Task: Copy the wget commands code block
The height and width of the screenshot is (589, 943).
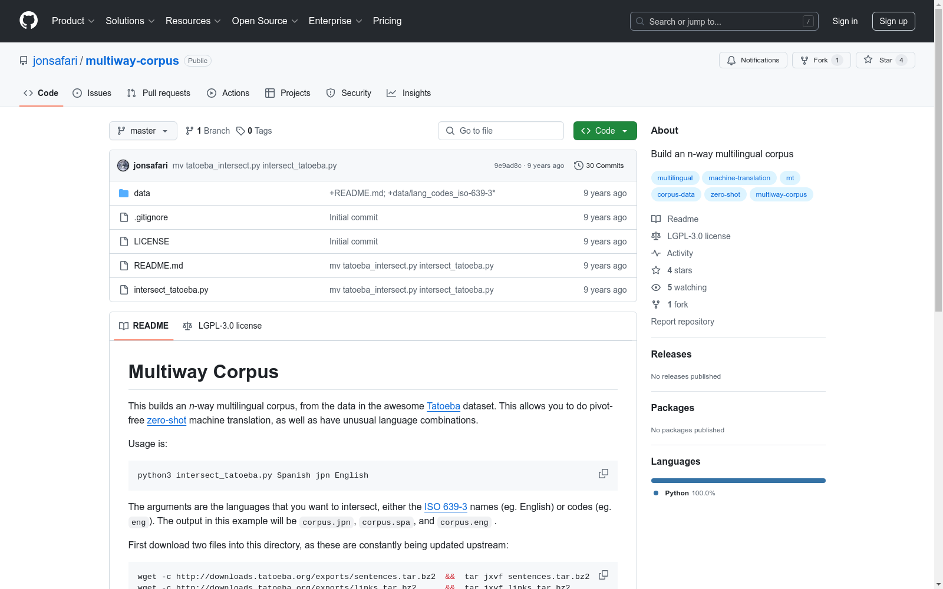Action: [604, 575]
